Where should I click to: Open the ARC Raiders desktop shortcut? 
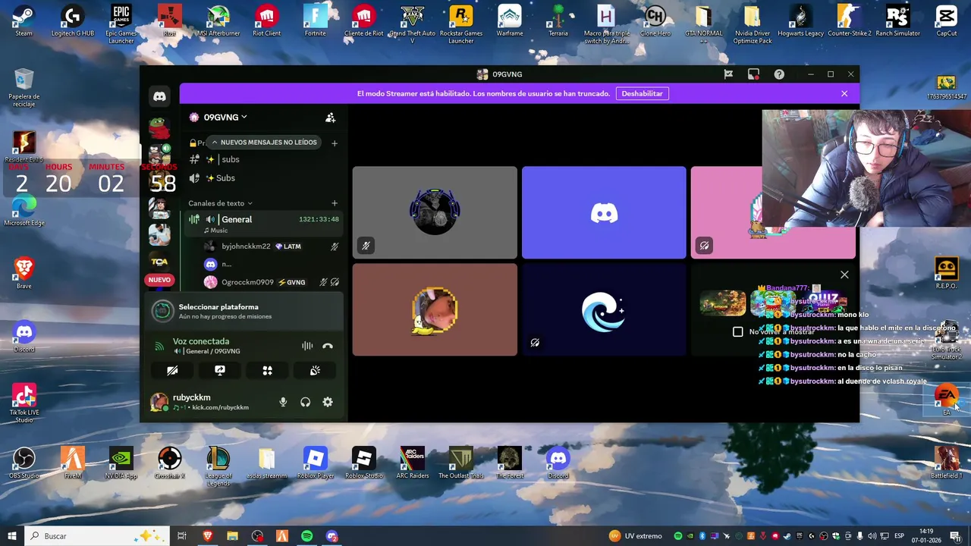tap(412, 463)
